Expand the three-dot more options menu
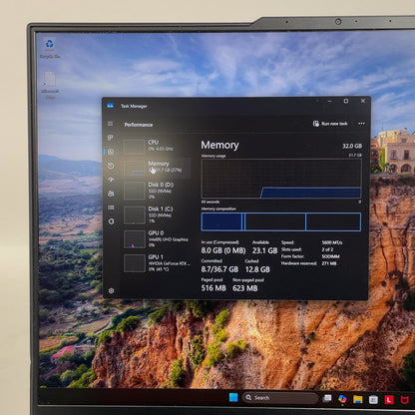415x415 pixels. coord(362,124)
